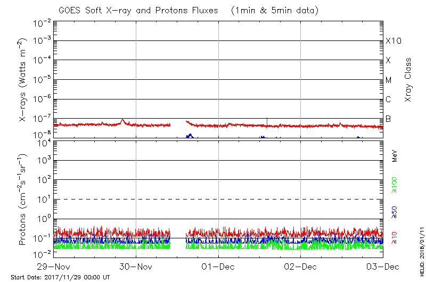Image resolution: width=426 pixels, height=282 pixels.
Task: Click the 29-Nov date label on the time axis
Action: pos(54,266)
